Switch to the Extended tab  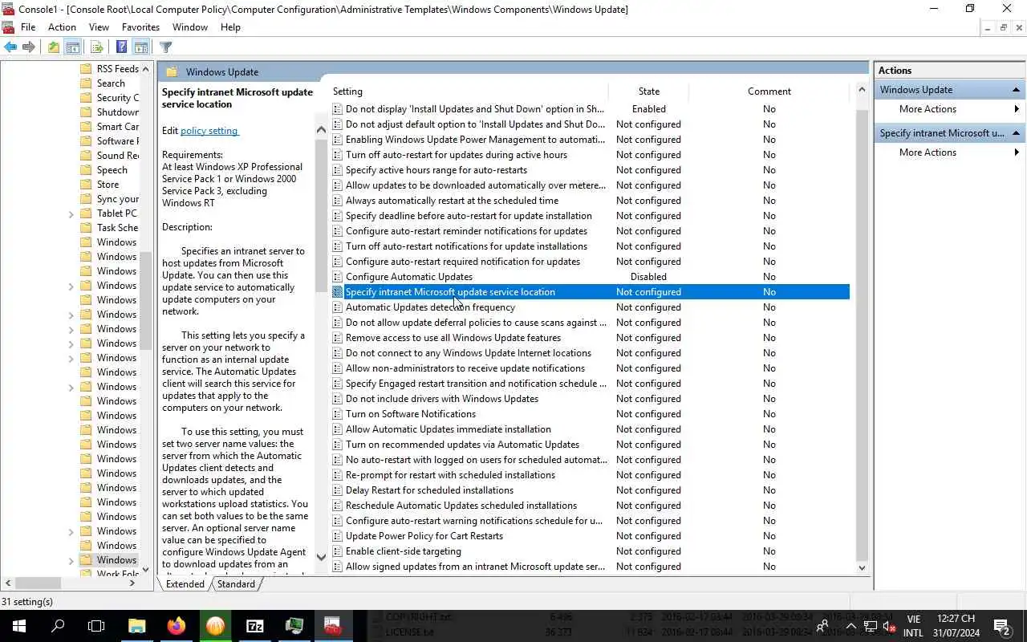[185, 584]
